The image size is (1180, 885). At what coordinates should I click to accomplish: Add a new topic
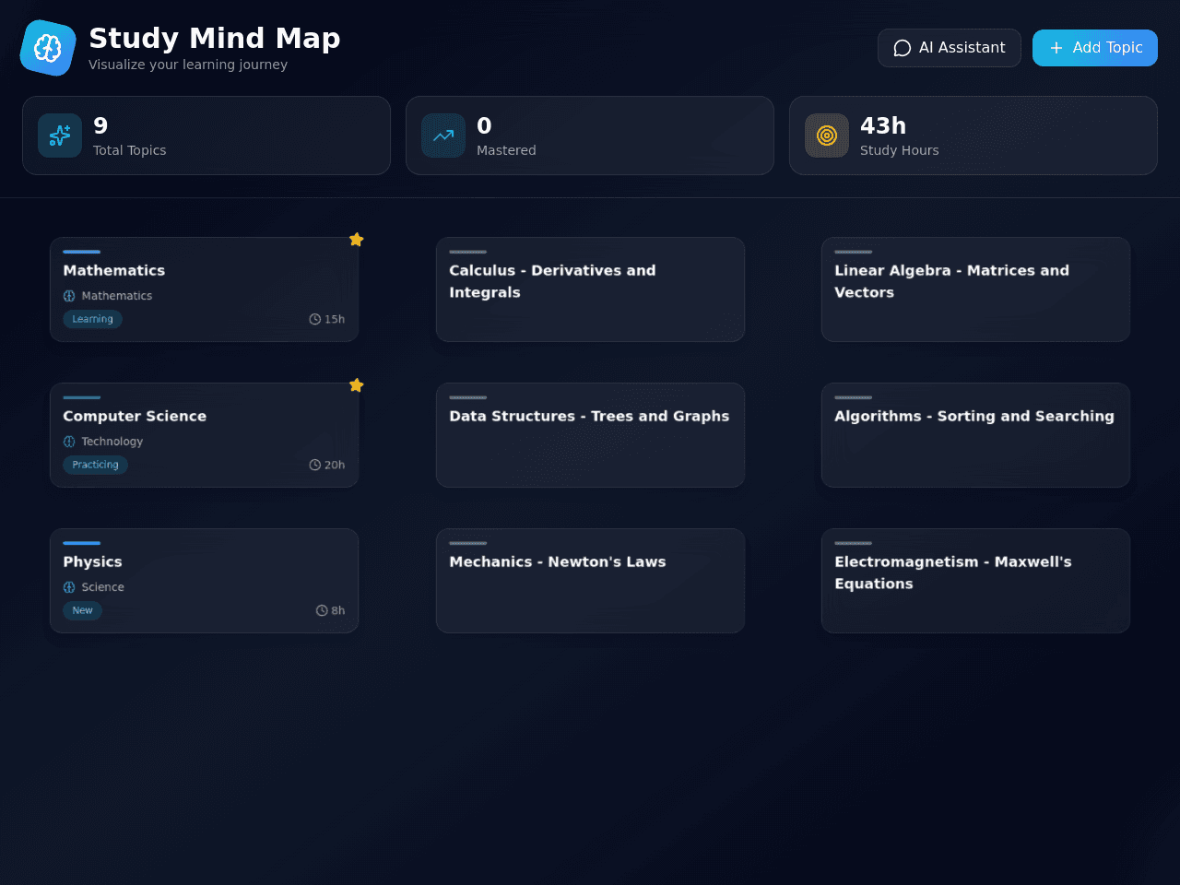1095,48
